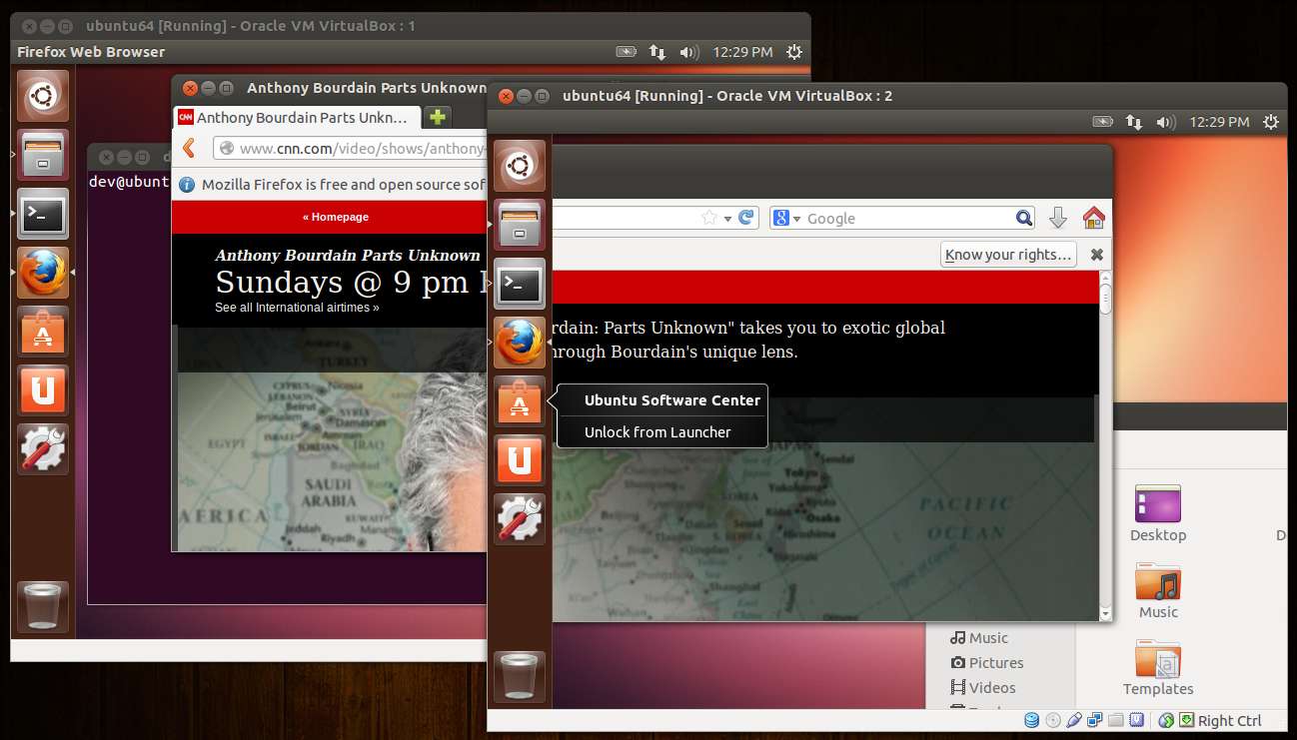Open network indicator in window 1 panel

[657, 52]
